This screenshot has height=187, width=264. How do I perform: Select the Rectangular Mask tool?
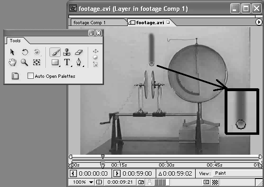pyautogui.click(x=55, y=62)
